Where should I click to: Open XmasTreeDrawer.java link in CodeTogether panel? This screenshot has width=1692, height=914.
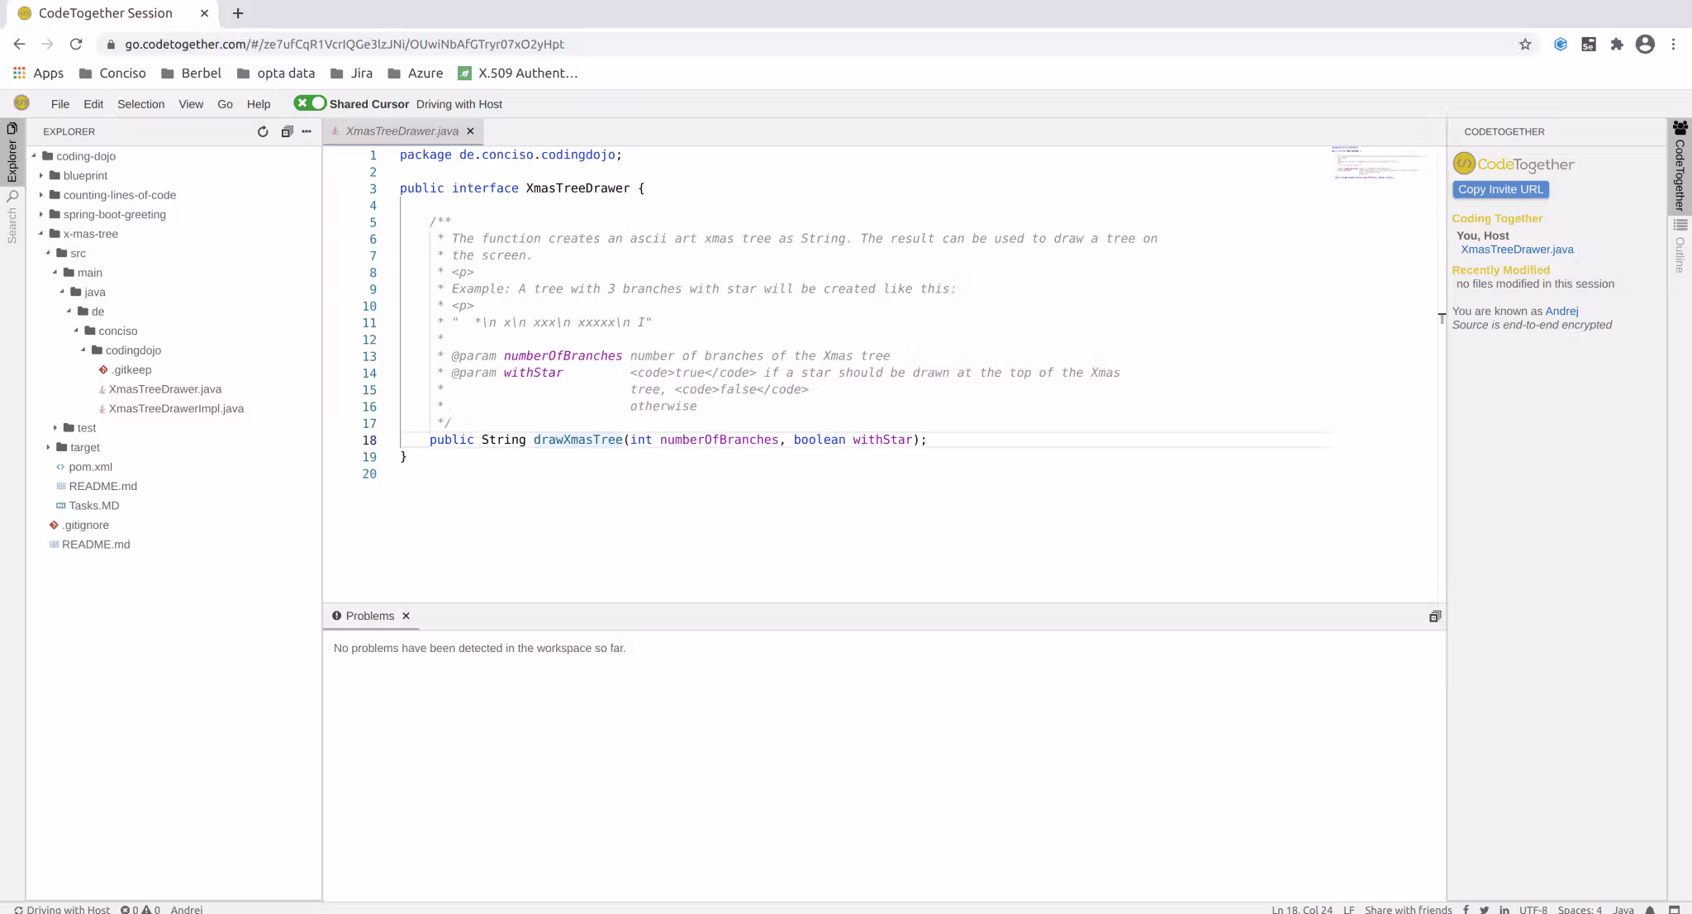(1517, 250)
